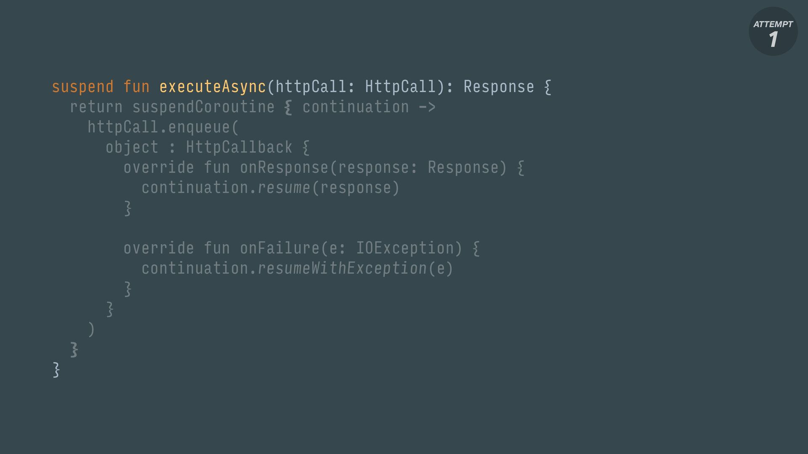Click the HttpCallback type name

coord(239,147)
